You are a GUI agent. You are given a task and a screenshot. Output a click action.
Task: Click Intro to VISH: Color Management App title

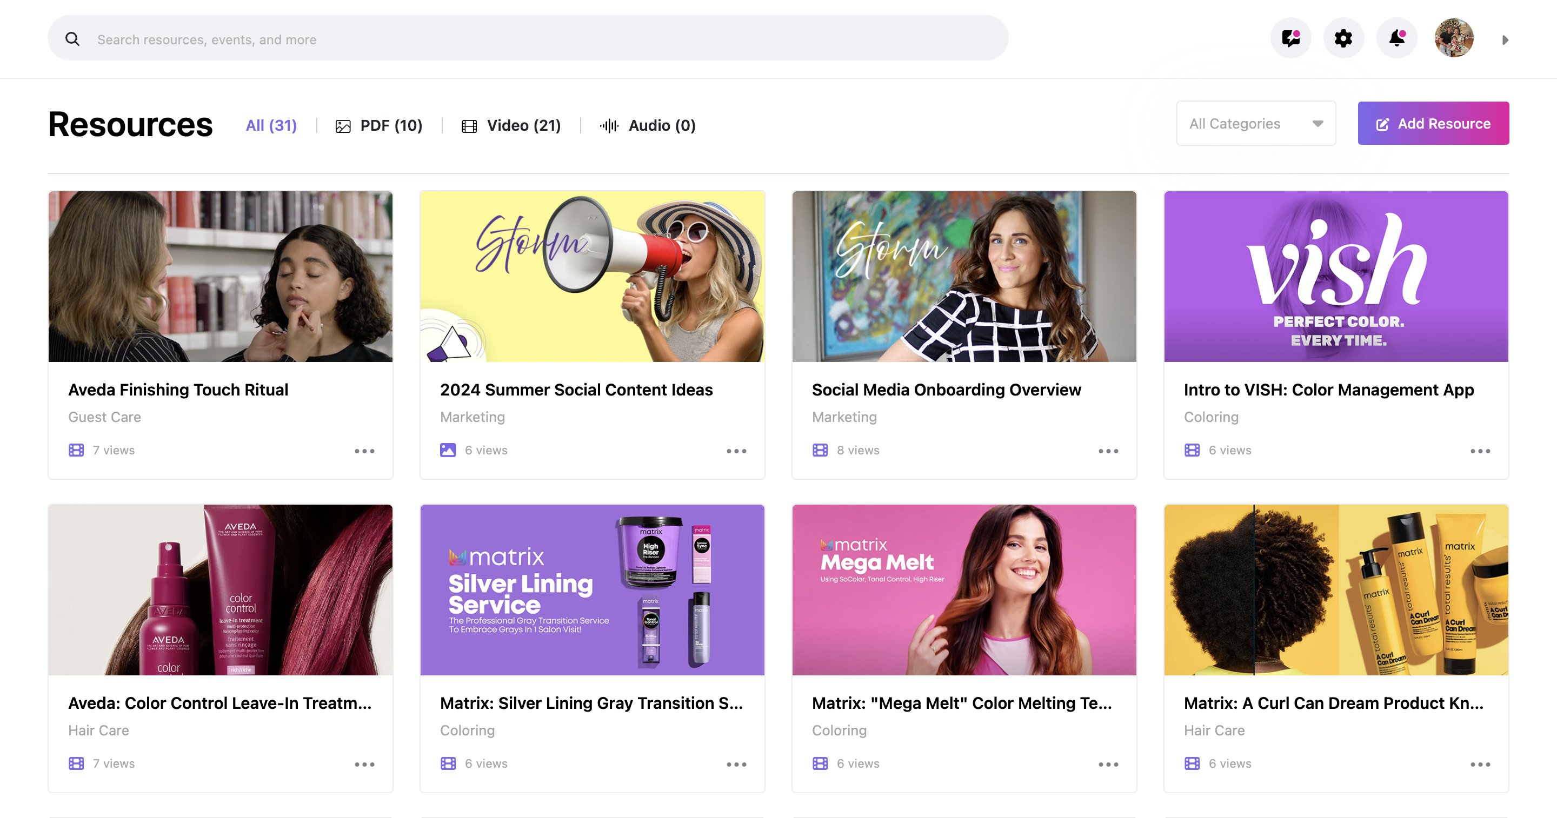(x=1329, y=390)
